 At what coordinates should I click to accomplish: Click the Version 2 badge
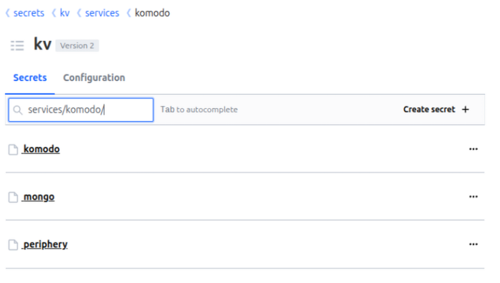click(77, 46)
